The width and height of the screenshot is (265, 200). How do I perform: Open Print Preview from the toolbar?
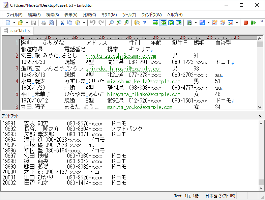pyautogui.click(x=51, y=23)
